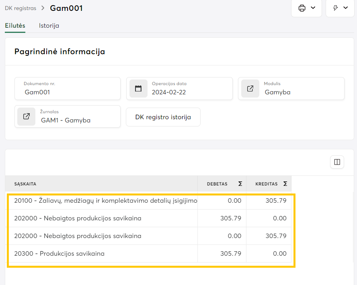Click the Operacijos data field value
This screenshot has height=285, width=357.
pos(169,92)
